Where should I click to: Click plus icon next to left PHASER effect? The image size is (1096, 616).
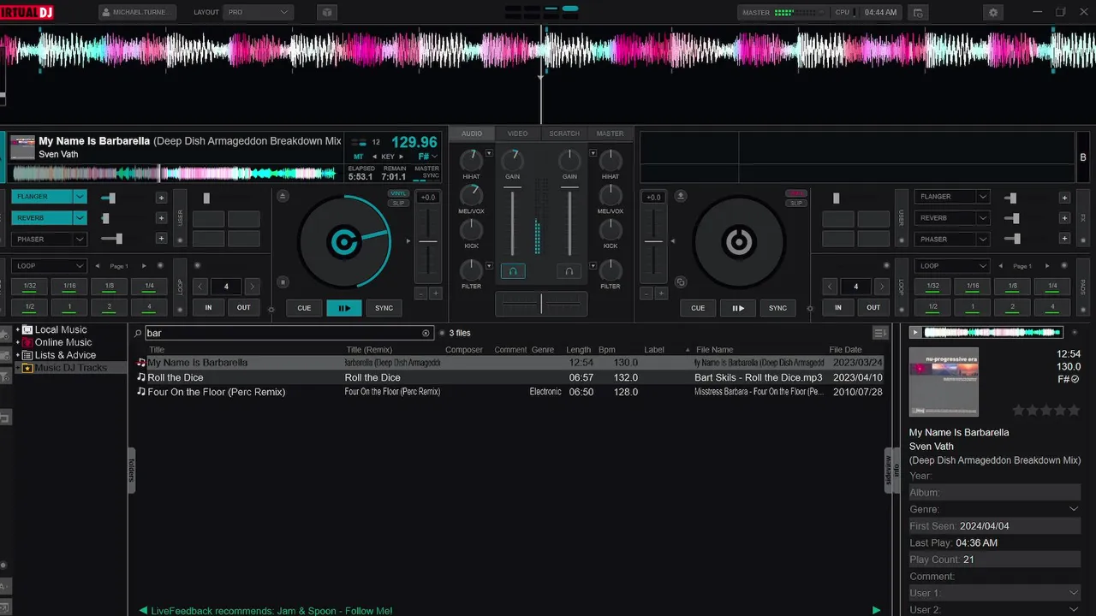click(161, 240)
